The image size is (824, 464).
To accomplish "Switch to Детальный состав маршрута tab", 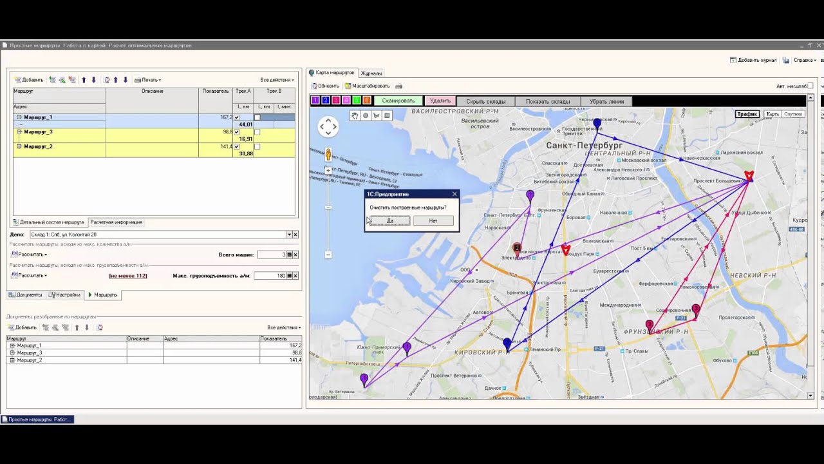I will [x=49, y=222].
